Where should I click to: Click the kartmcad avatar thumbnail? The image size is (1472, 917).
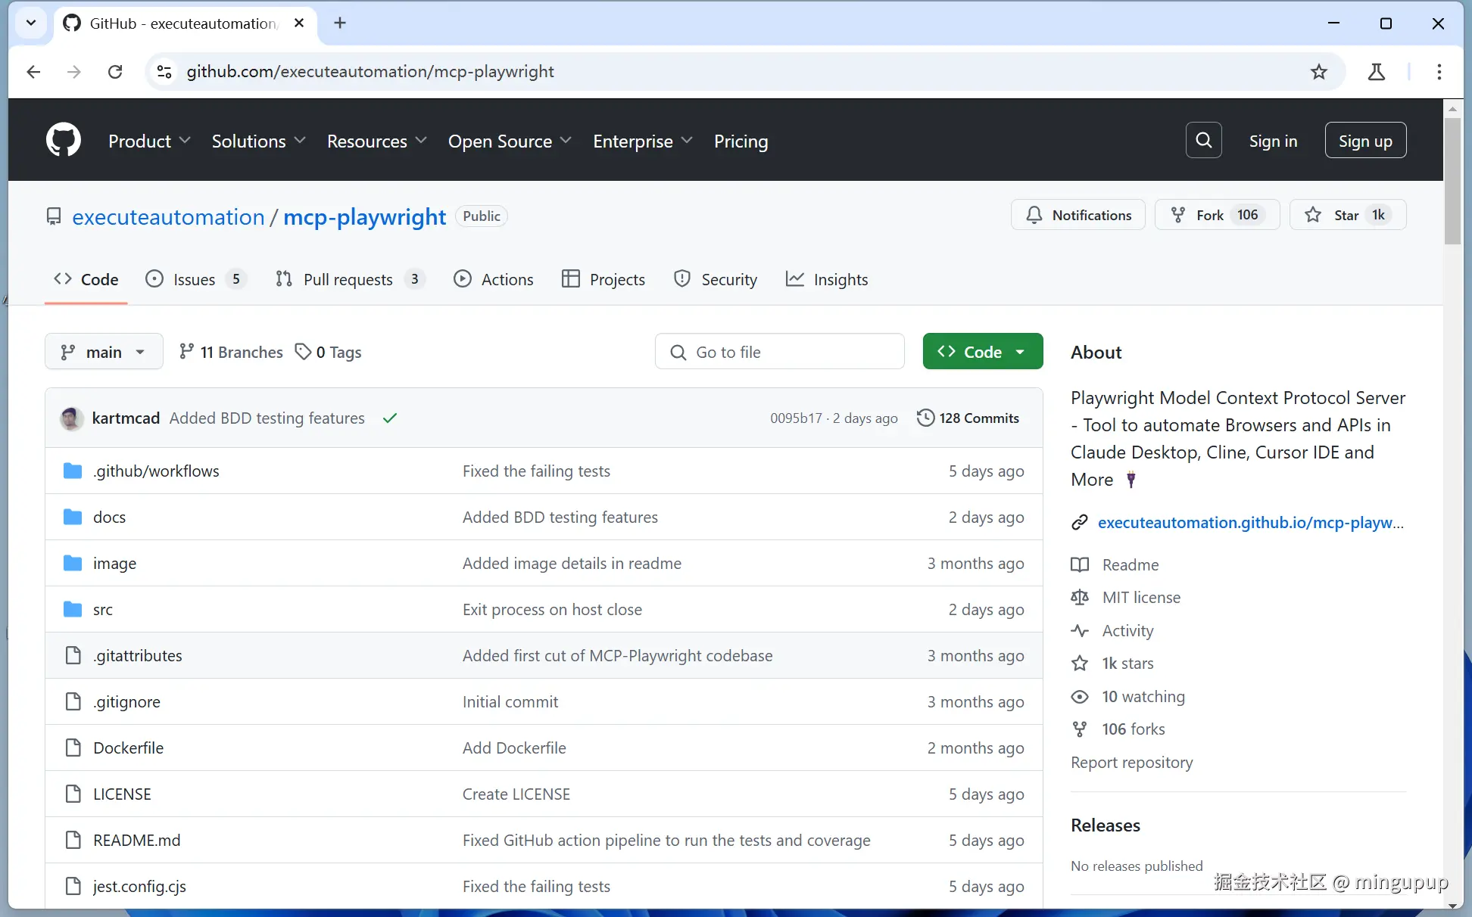[x=72, y=418]
